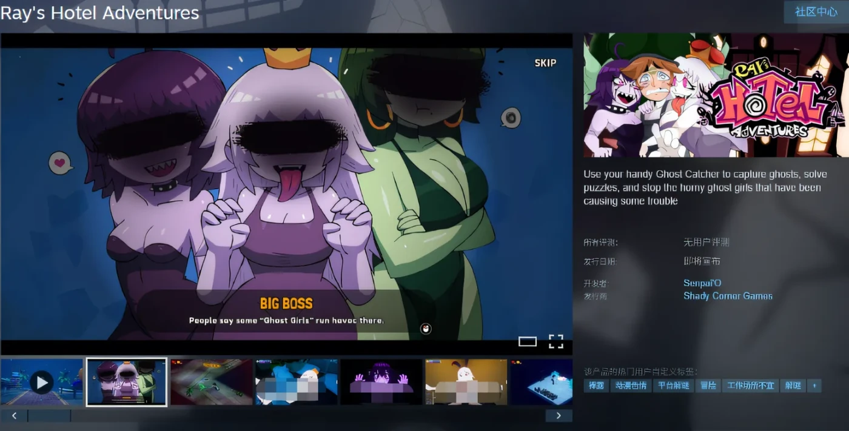Move the thumbnail strip right with the arrow
Viewport: 849px width, 431px height.
click(x=559, y=416)
